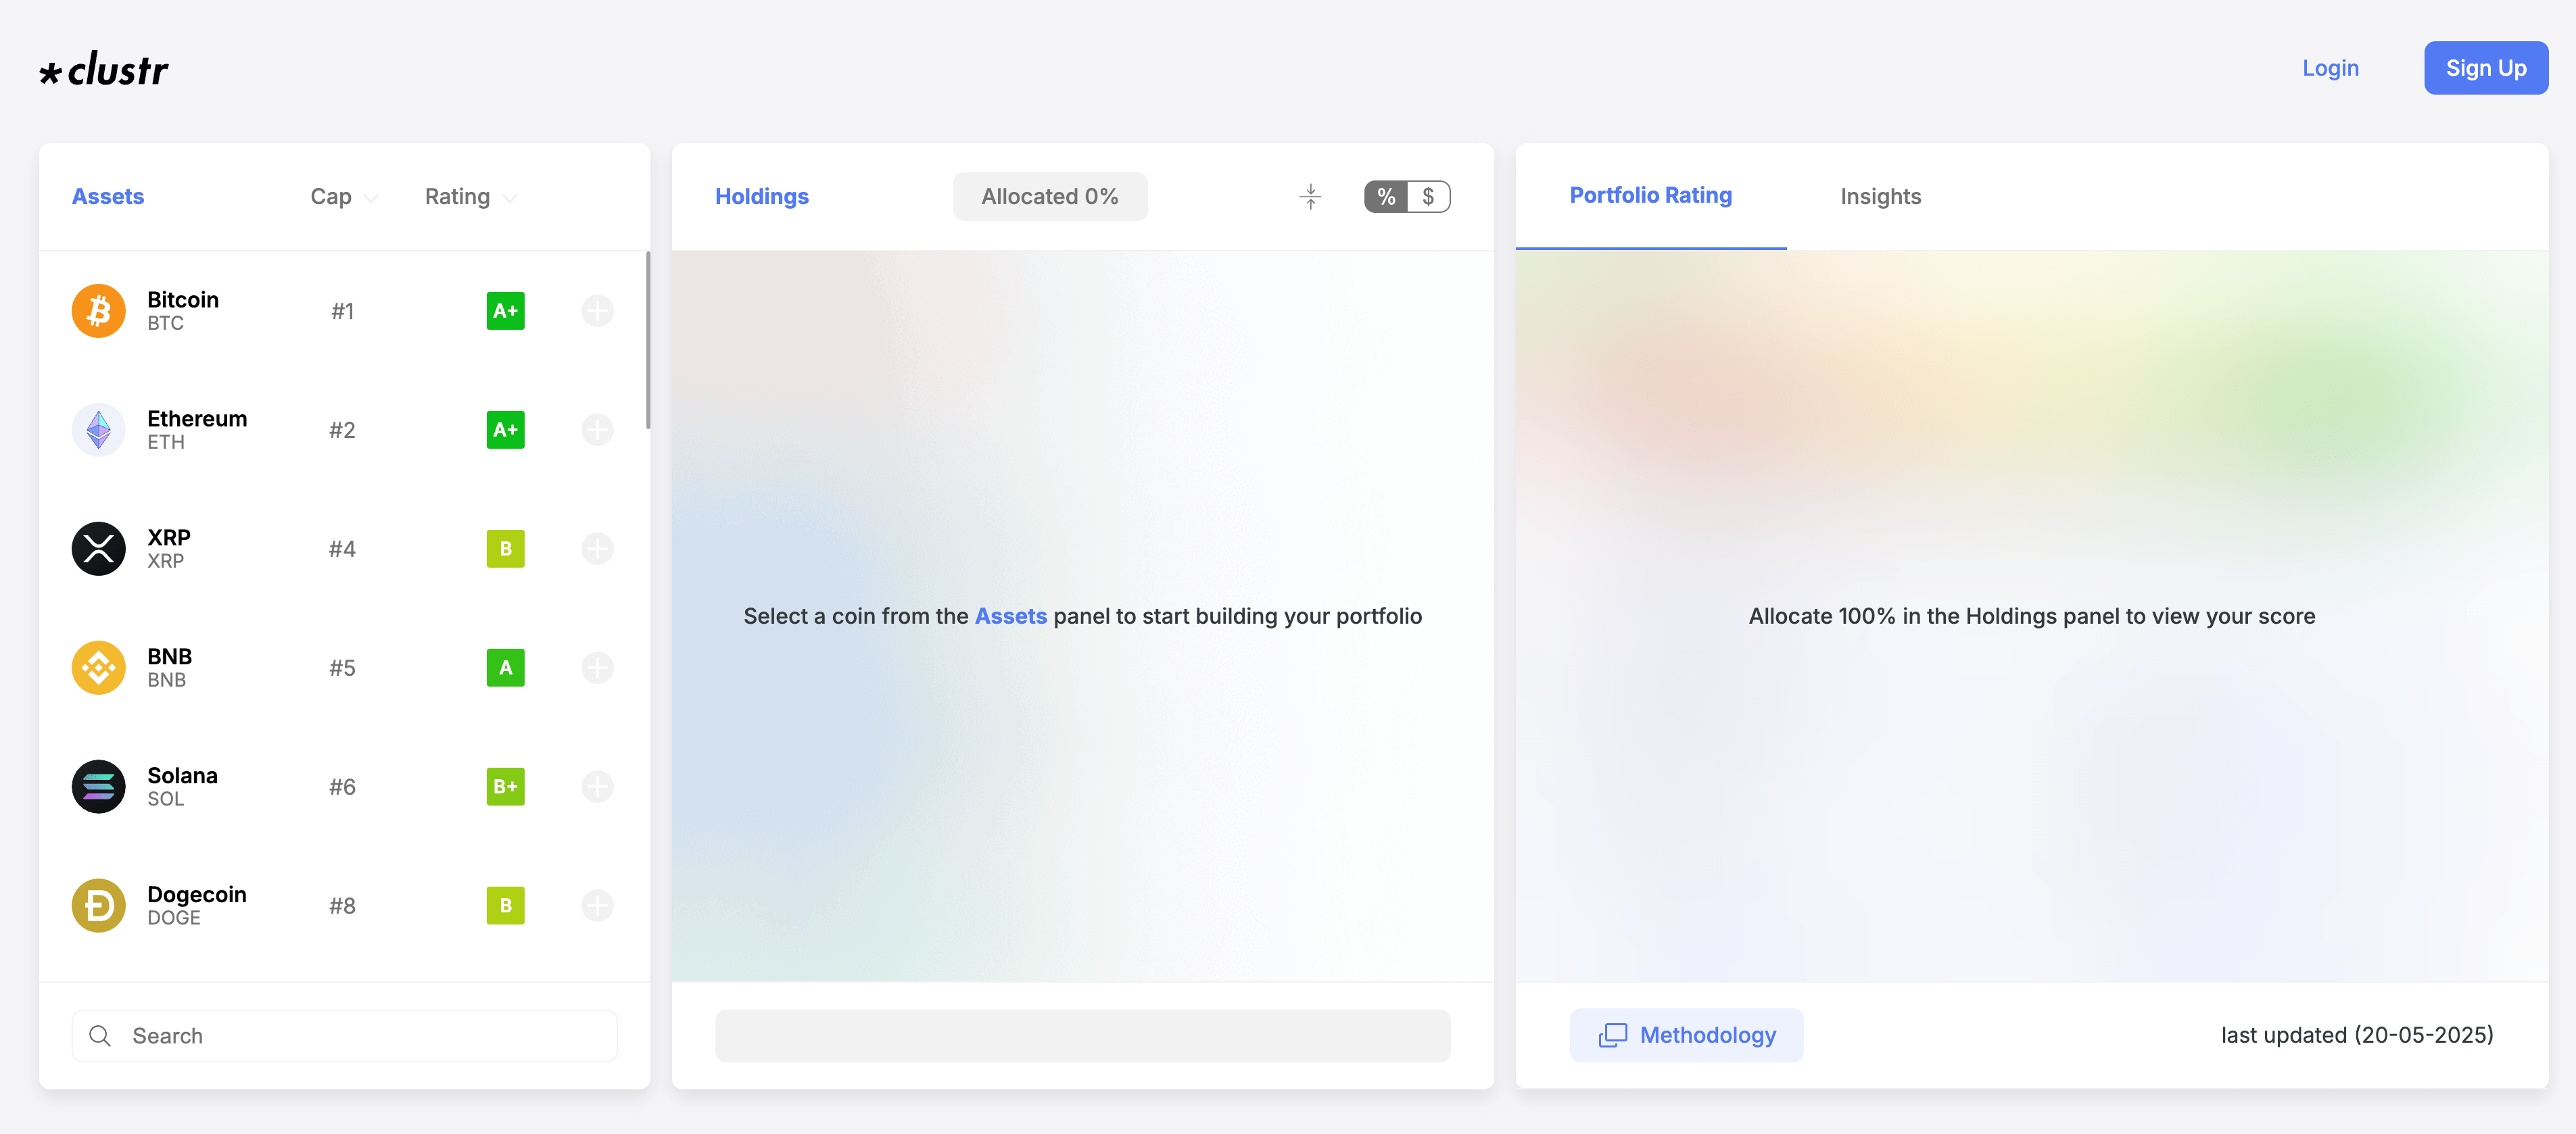Click the Assets list scrollbar
2576x1134 pixels.
pyautogui.click(x=648, y=341)
